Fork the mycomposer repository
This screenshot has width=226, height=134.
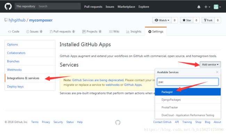click(x=208, y=20)
